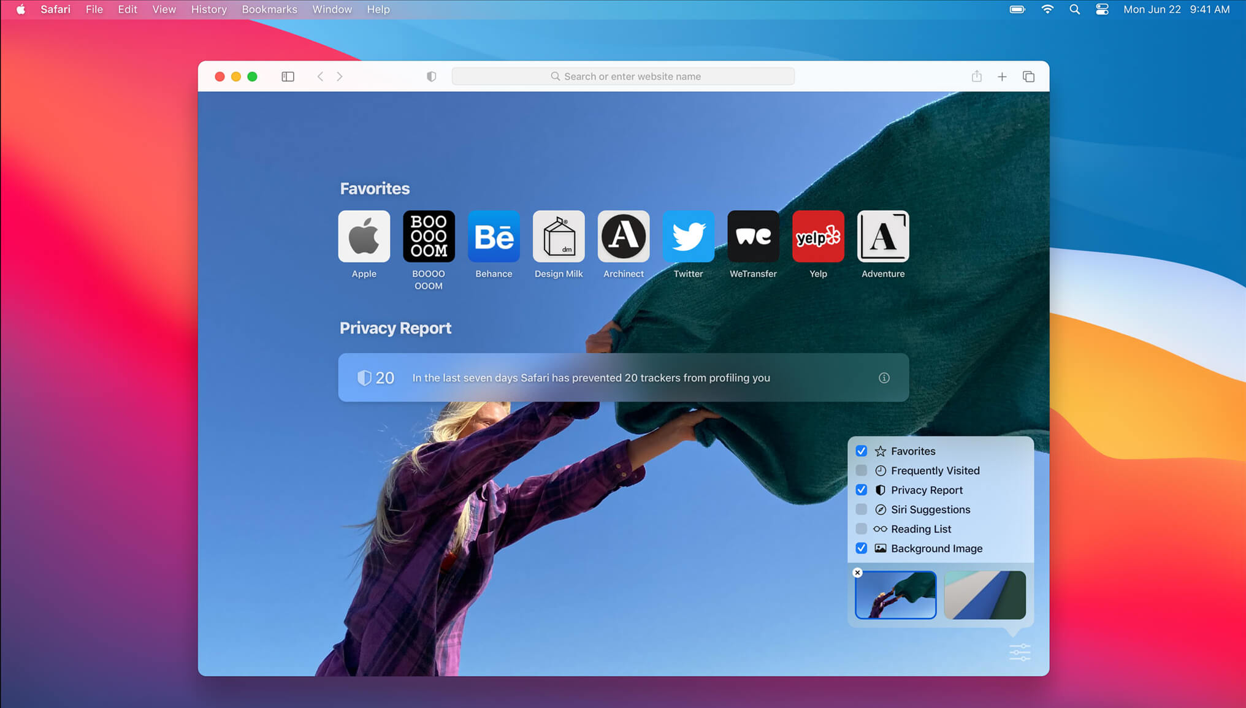
Task: Uncheck the Privacy Report checkbox
Action: [861, 490]
